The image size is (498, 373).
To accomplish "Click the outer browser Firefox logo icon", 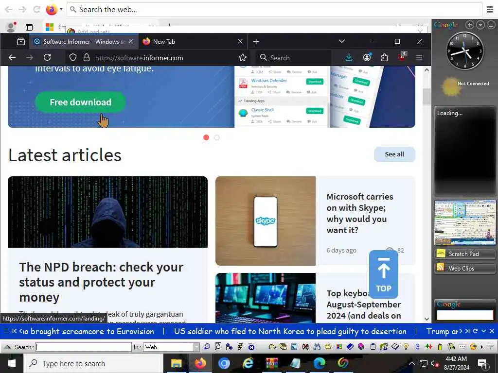I will coord(52,10).
